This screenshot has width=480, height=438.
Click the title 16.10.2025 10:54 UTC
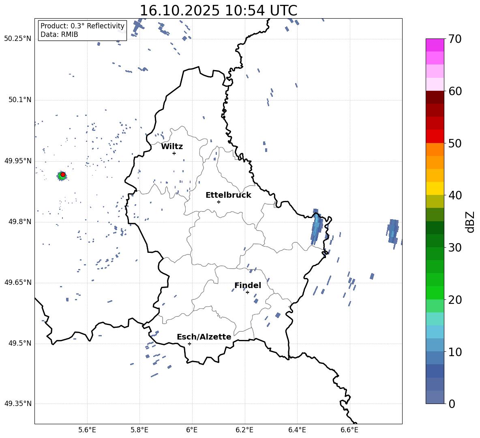[218, 11]
